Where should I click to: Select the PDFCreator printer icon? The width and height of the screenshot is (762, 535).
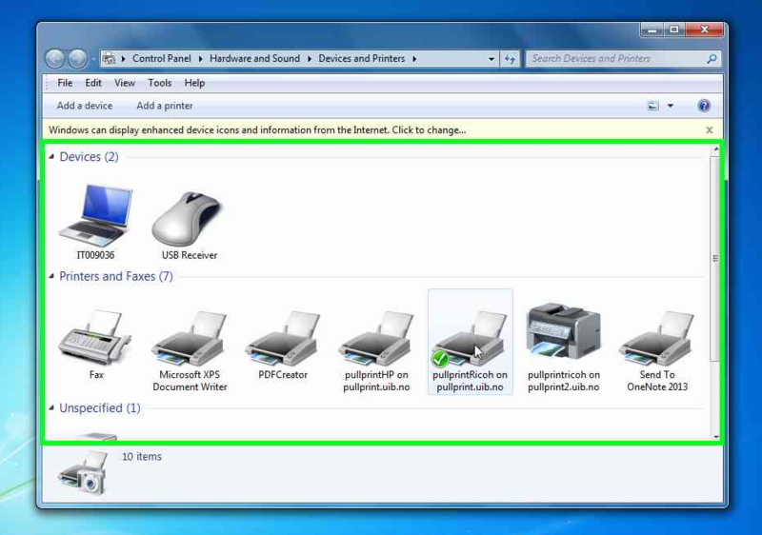(282, 338)
